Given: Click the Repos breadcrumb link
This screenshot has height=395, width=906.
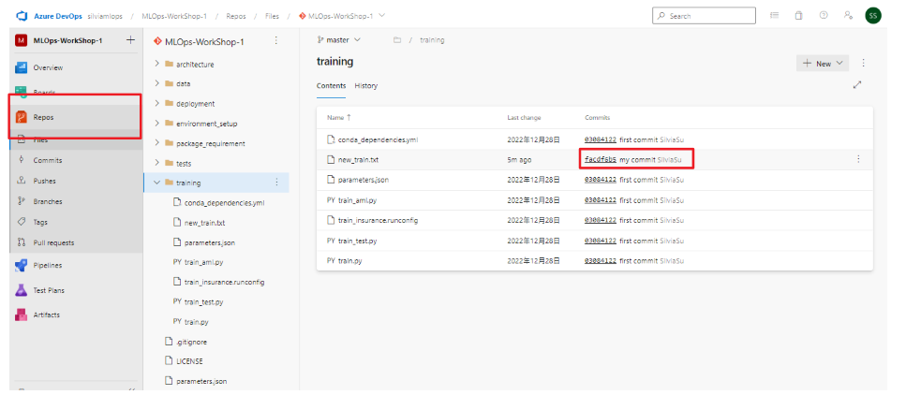Looking at the screenshot, I should [236, 16].
